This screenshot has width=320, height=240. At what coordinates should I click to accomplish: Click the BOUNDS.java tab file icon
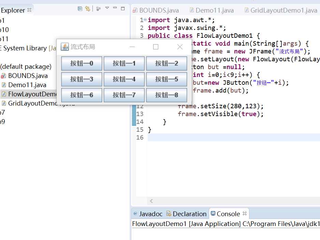tap(135, 10)
